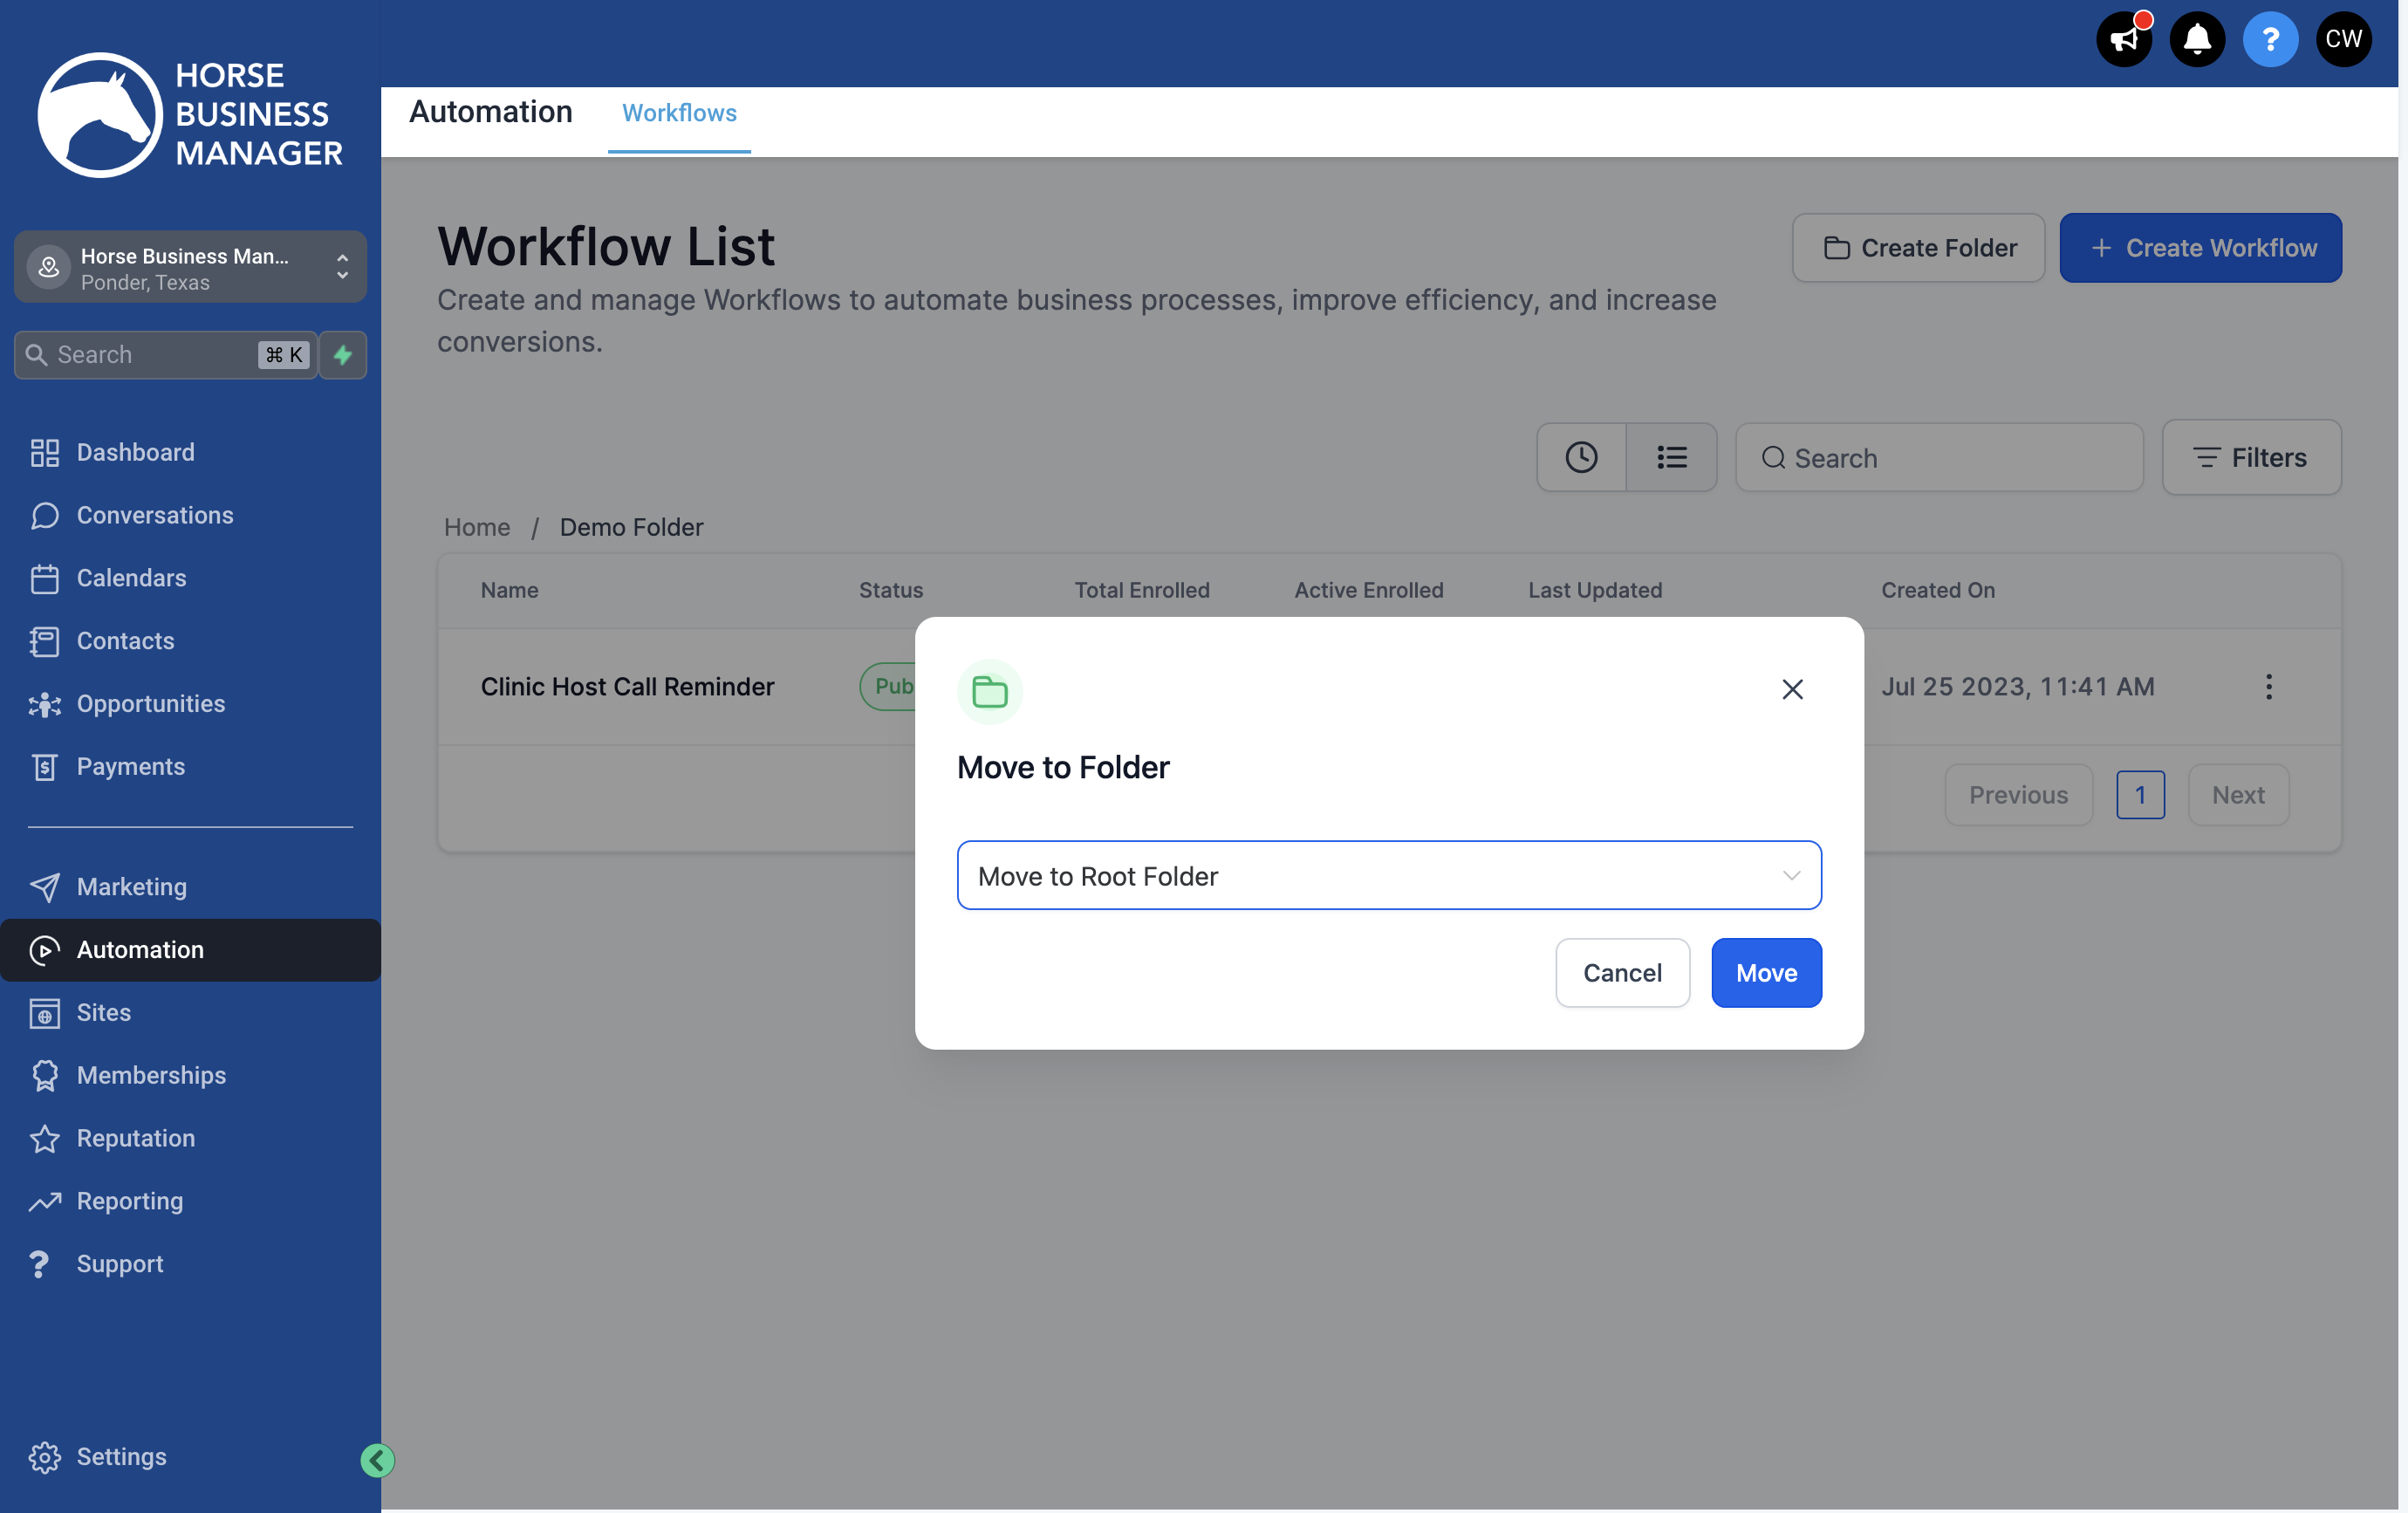
Task: Go to Home in breadcrumb
Action: click(477, 527)
